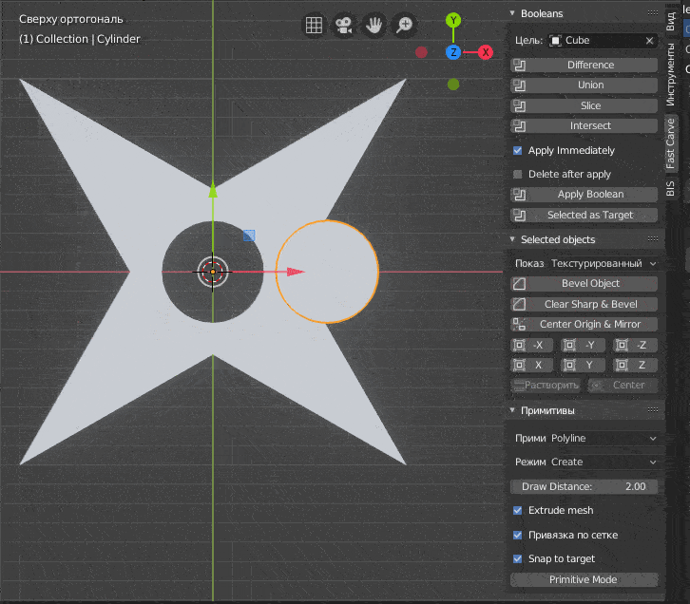Mirror along -X axis button
This screenshot has height=604, width=690.
tap(531, 345)
